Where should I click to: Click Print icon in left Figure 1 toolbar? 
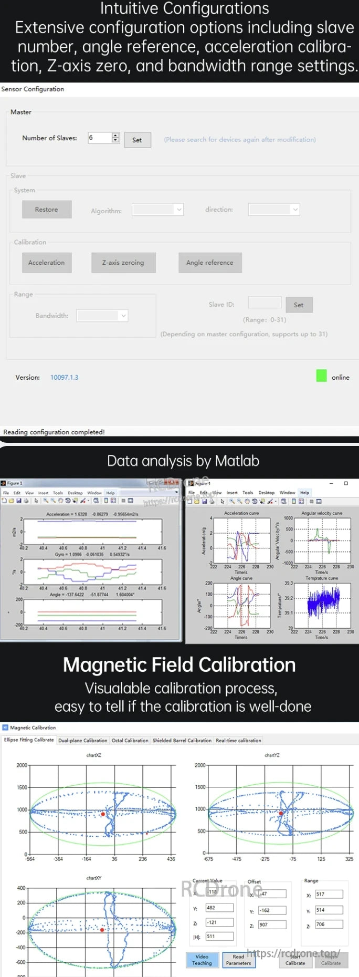click(26, 501)
